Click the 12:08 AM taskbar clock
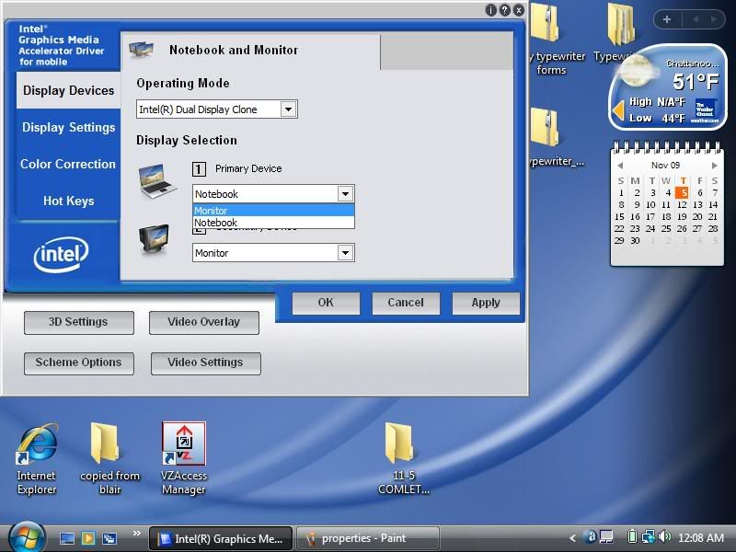Image resolution: width=736 pixels, height=552 pixels. (701, 537)
